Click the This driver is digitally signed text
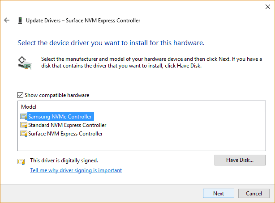Image resolution: width=275 pixels, height=203 pixels. point(64,160)
